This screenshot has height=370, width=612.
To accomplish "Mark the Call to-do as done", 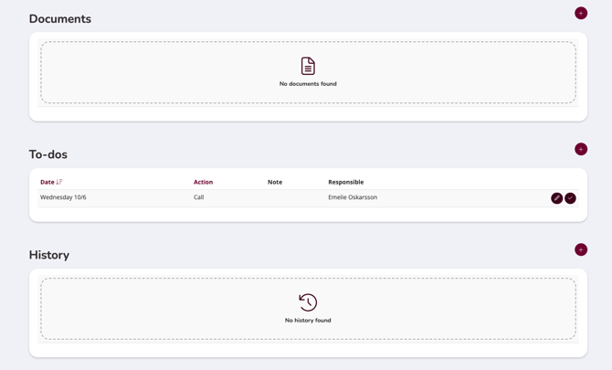I will pyautogui.click(x=570, y=198).
